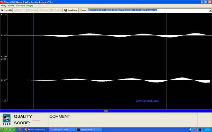
Task: Open the Device dropdown arrow
Action: [210, 10]
